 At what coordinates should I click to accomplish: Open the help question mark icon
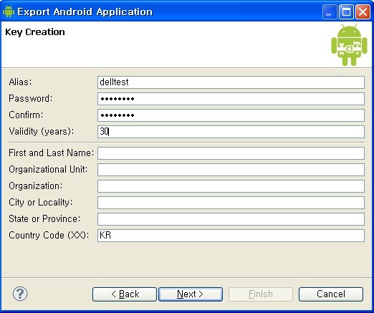[x=20, y=294]
